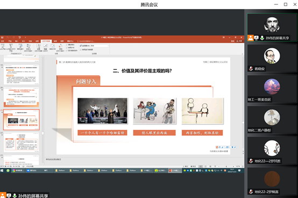Toggle the Use Timings checkbox

67,48
